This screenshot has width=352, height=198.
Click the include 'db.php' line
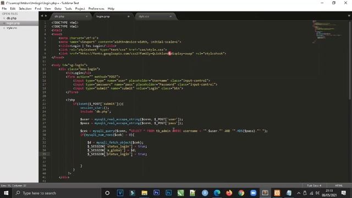(x=95, y=112)
